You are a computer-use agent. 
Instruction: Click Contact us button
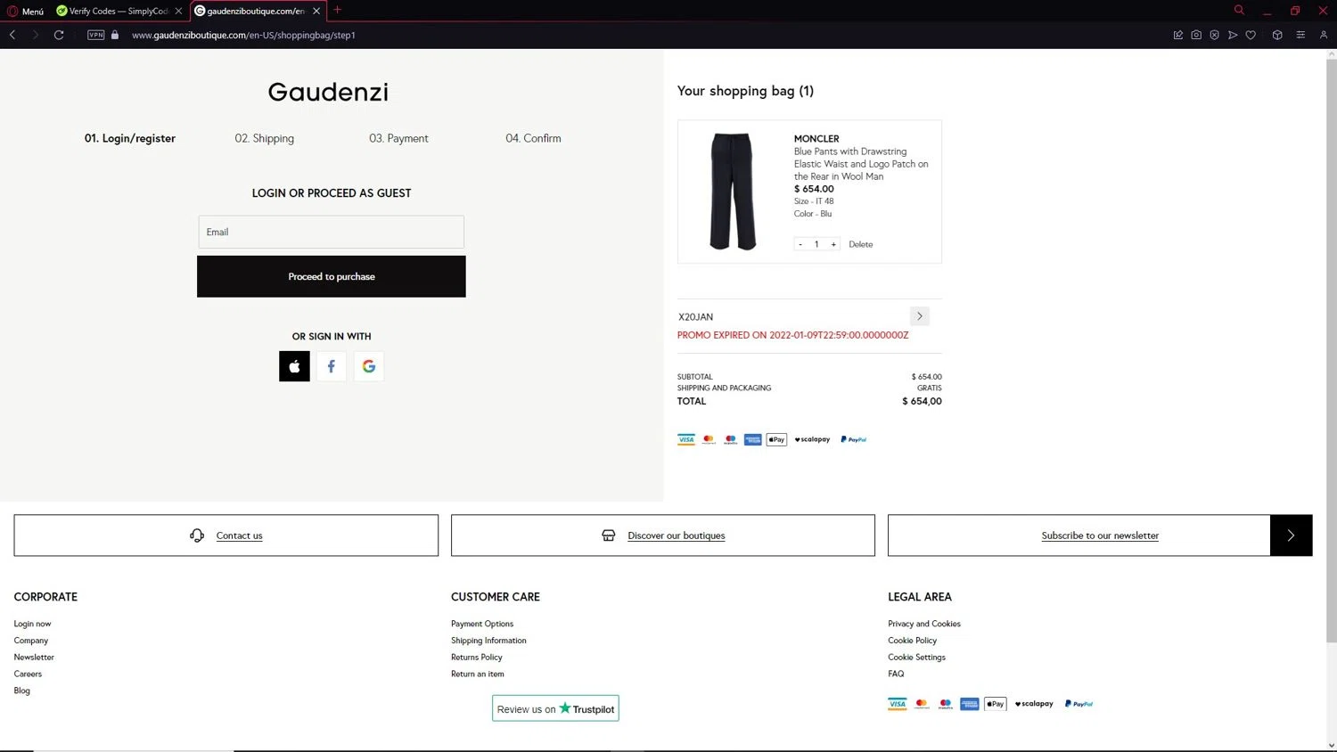point(226,535)
